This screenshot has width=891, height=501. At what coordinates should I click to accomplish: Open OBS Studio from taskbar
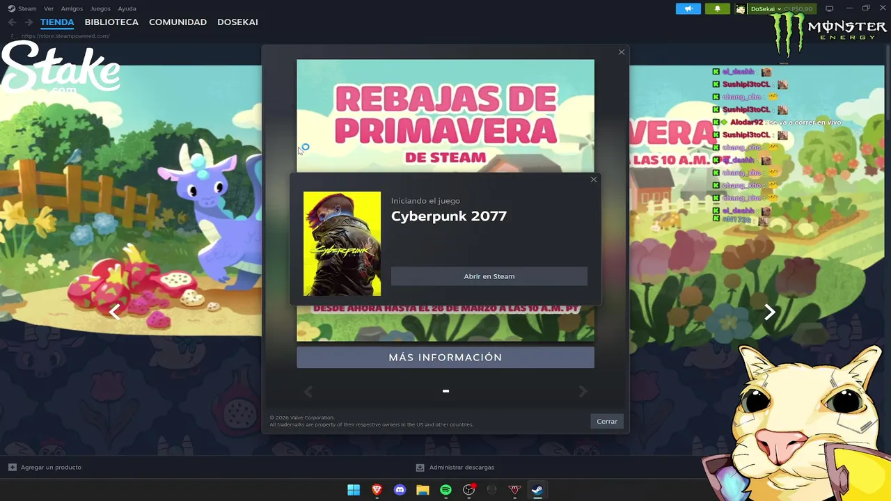[x=468, y=490]
